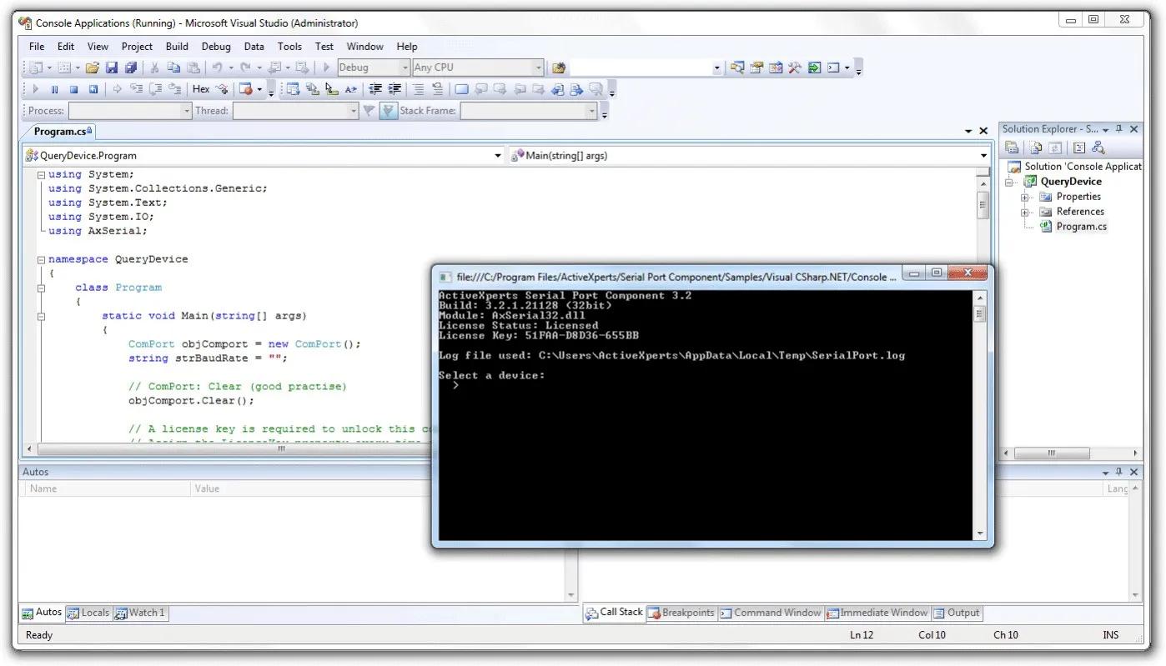This screenshot has width=1166, height=666.
Task: Open the File menu
Action: (37, 47)
